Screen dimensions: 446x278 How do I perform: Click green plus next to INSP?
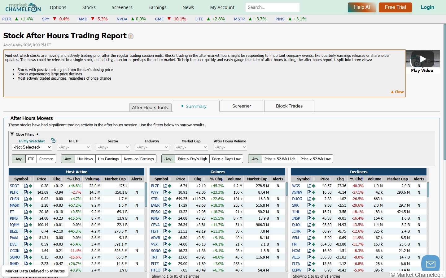coord(314,218)
